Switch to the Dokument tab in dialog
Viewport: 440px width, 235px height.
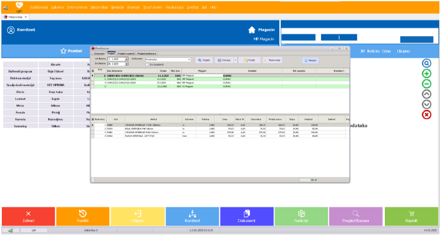[99, 53]
